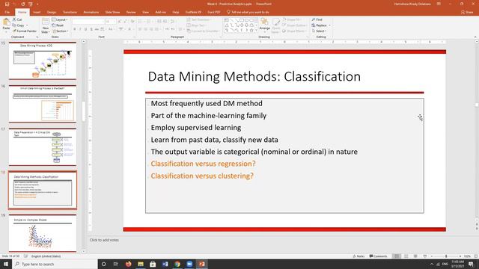Switch to the View tab
Viewport: 479px width, 269px height.
(x=145, y=12)
